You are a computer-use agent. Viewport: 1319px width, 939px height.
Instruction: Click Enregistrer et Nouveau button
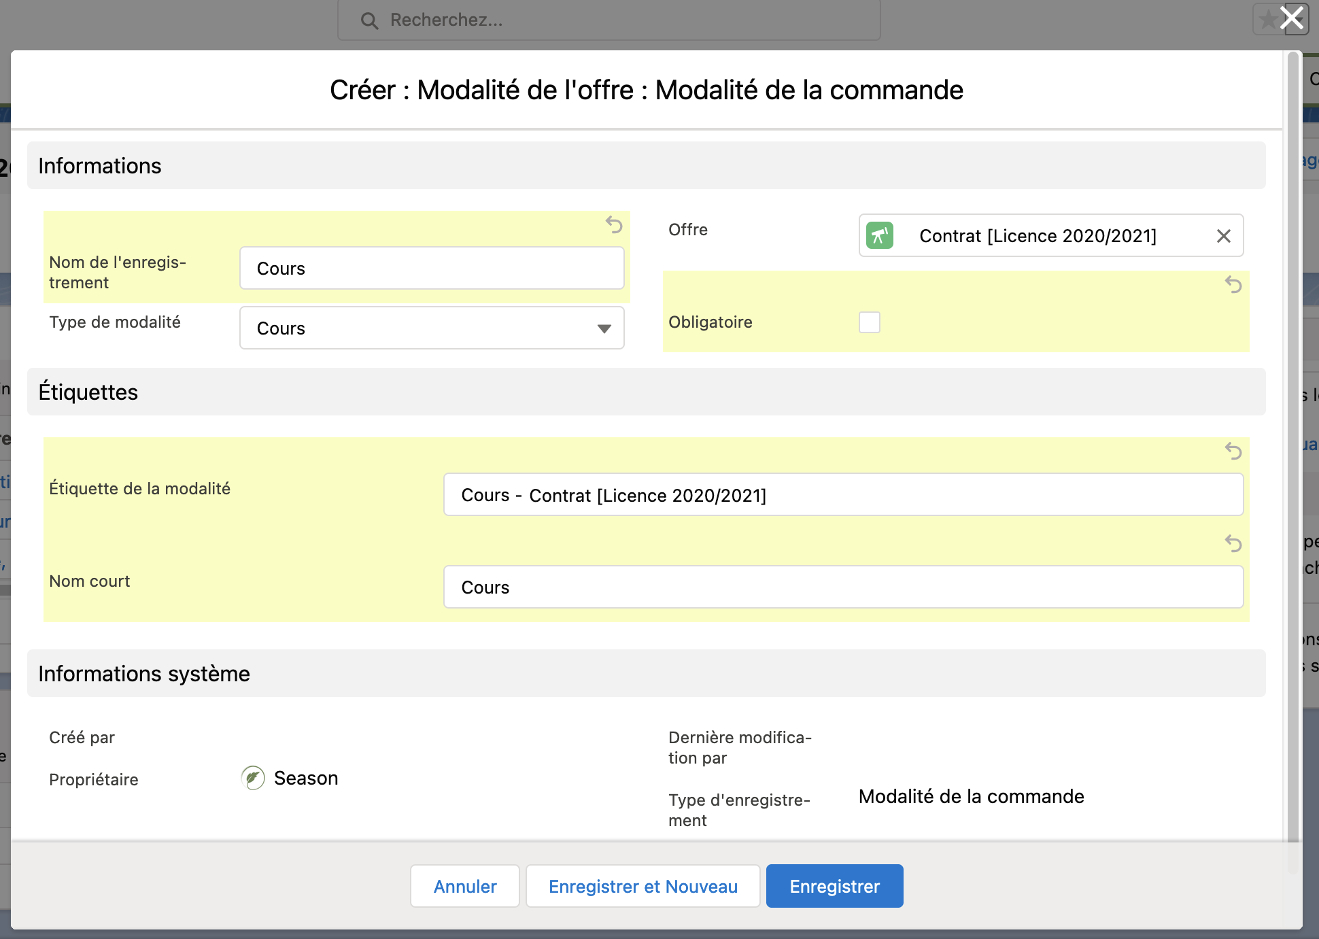[x=643, y=887]
